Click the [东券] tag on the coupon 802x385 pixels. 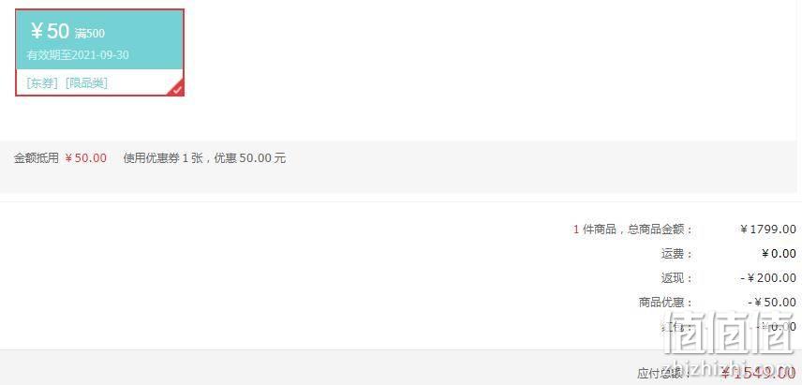click(42, 83)
